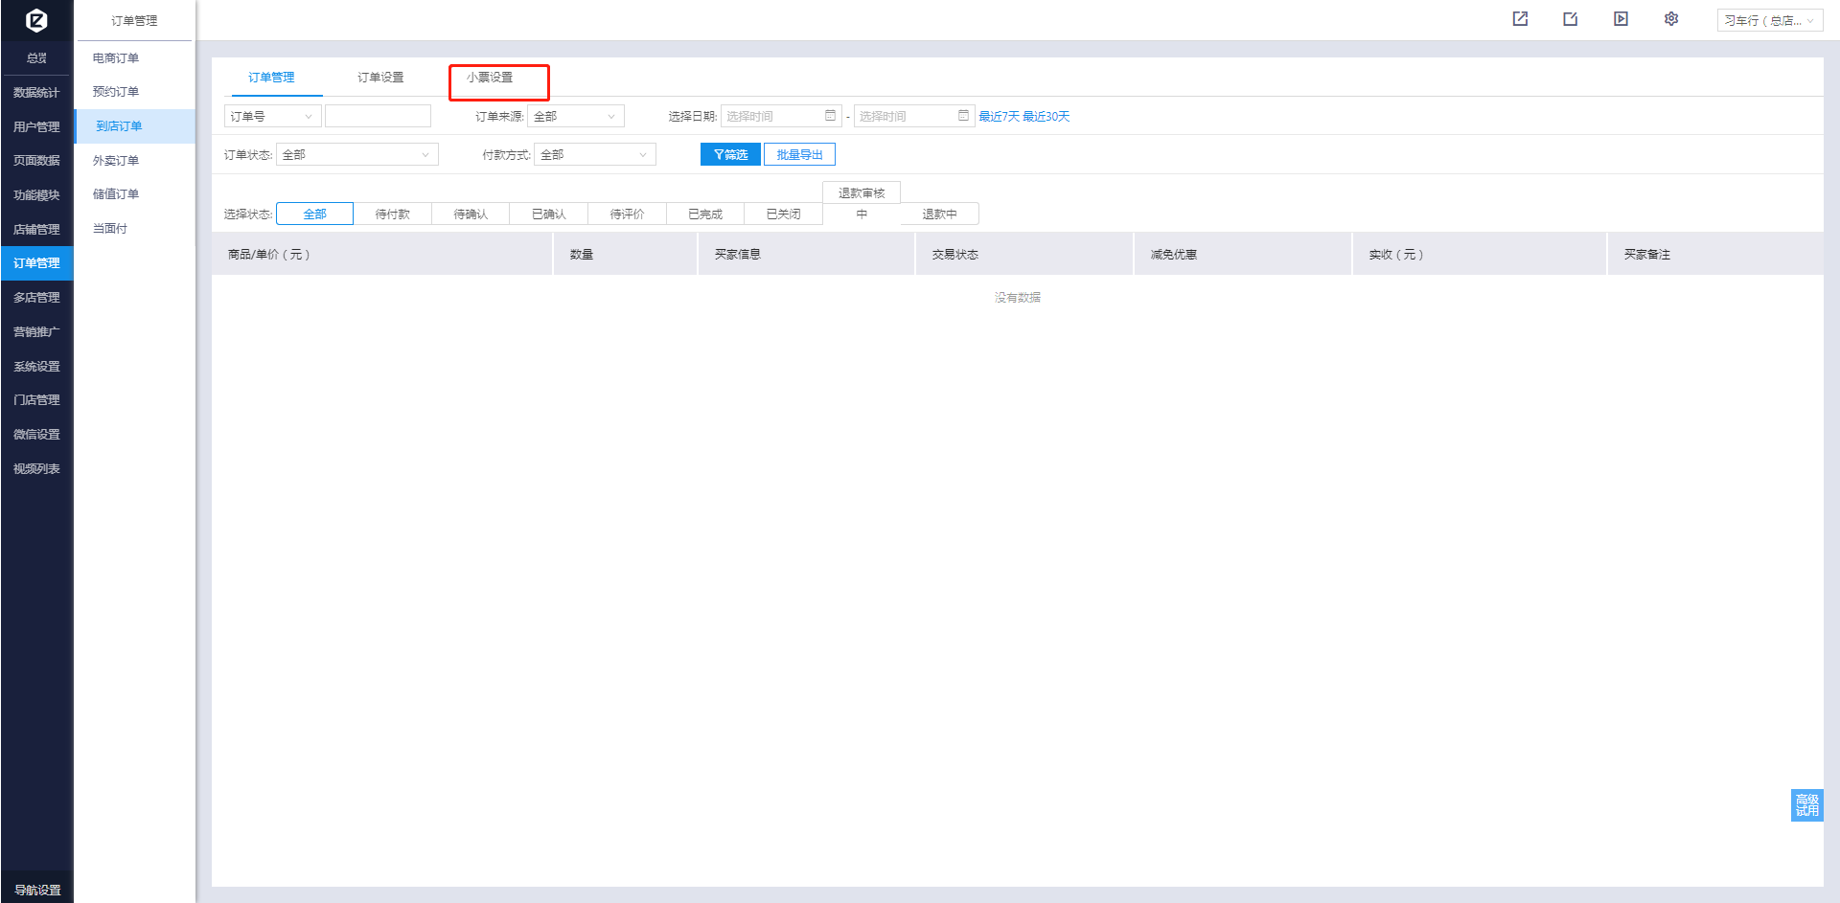Click the video play icon in header
This screenshot has width=1840, height=903.
[1621, 19]
